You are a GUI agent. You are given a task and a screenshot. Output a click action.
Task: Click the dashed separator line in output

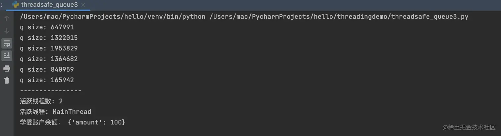[x=51, y=91]
